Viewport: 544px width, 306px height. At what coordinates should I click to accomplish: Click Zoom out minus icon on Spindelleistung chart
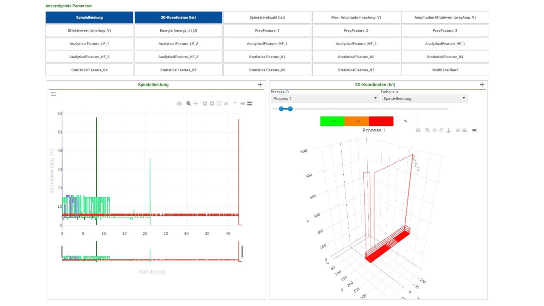(212, 103)
